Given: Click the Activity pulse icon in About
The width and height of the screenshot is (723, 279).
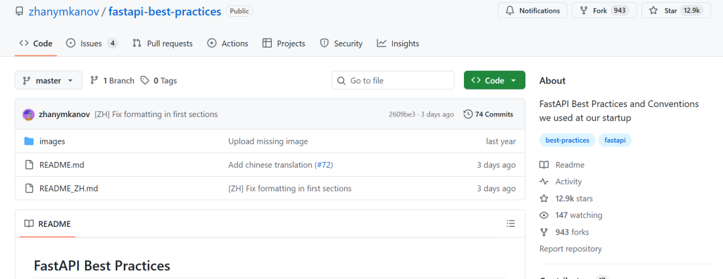Looking at the screenshot, I should pyautogui.click(x=544, y=182).
